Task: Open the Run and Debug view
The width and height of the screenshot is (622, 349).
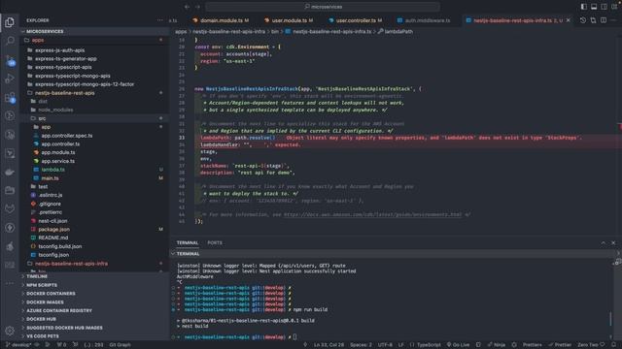Action: pyautogui.click(x=10, y=79)
